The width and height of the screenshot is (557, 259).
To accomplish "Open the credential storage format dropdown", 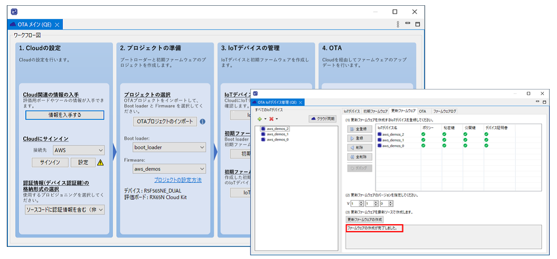I will 65,210.
